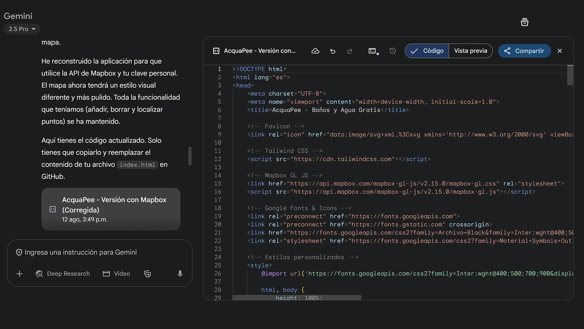Switch to the Código tab
This screenshot has width=584, height=329.
pyautogui.click(x=427, y=51)
